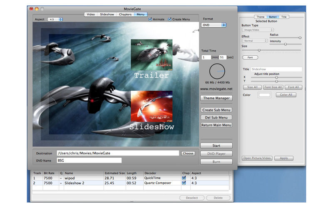Click the Total Time seconds field
Viewport: 333px width, 208px height.
pos(223,57)
